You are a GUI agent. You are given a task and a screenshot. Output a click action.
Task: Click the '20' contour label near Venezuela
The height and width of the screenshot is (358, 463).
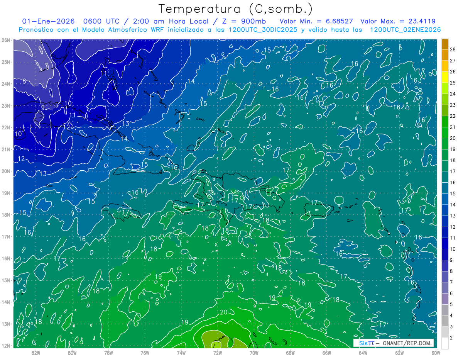pos(223,312)
